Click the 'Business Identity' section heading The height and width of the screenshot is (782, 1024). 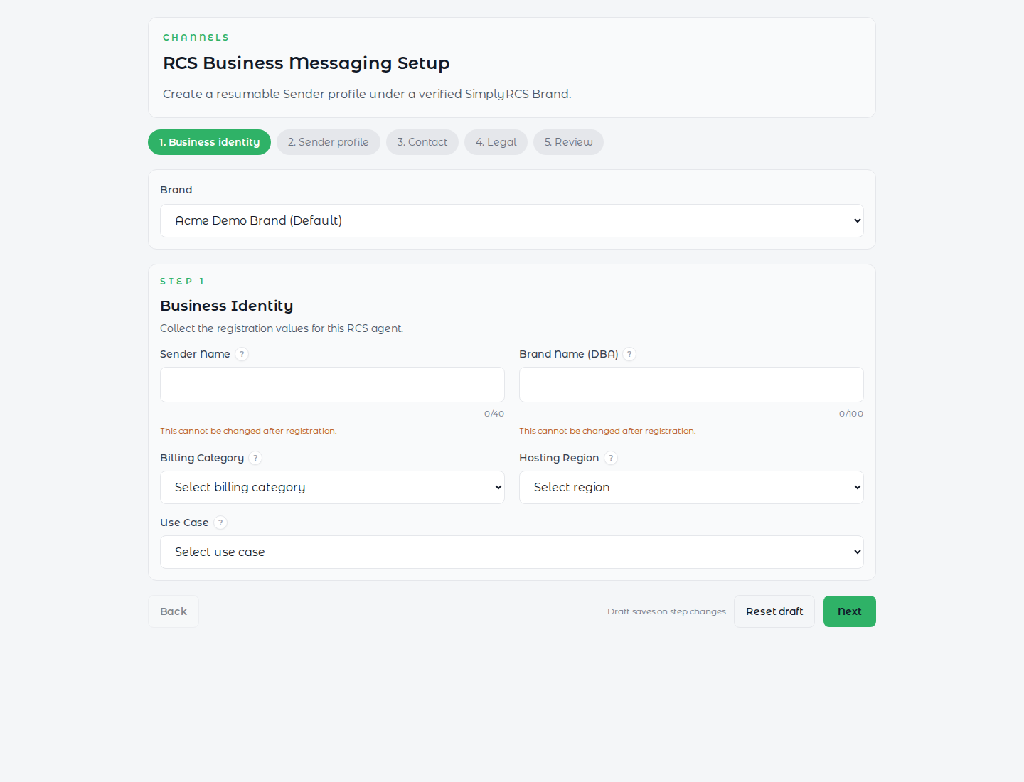(x=227, y=306)
